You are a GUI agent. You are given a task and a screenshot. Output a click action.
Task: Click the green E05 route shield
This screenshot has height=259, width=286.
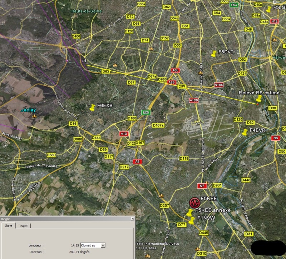[x=146, y=113]
